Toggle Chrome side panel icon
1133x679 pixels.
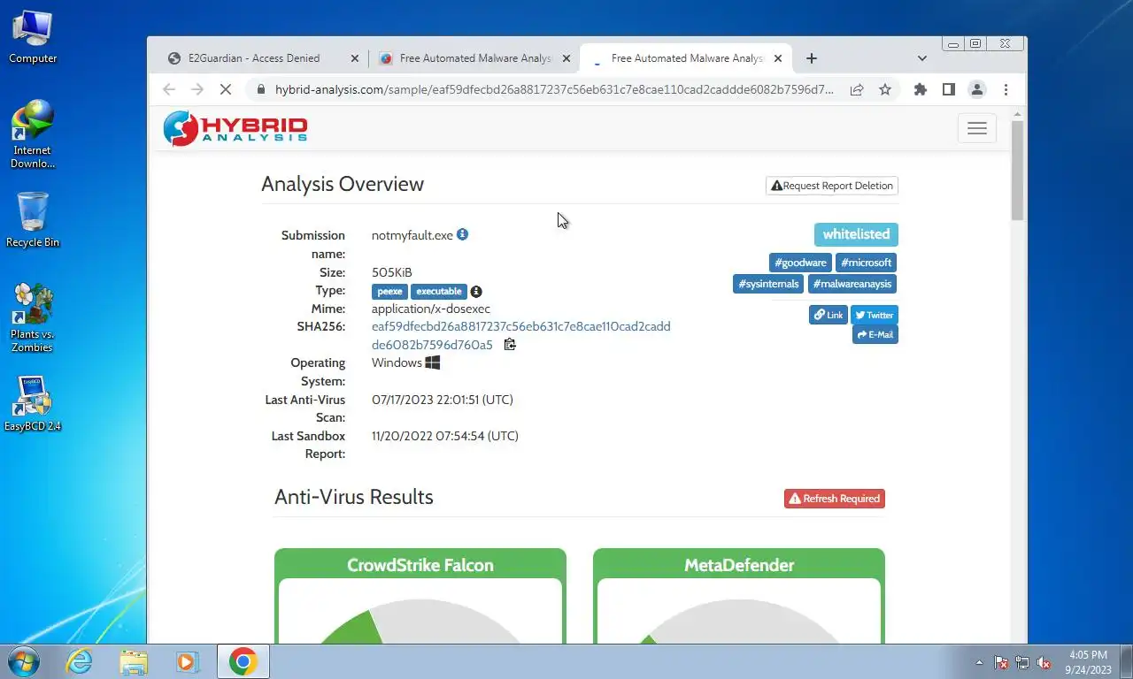pyautogui.click(x=949, y=89)
